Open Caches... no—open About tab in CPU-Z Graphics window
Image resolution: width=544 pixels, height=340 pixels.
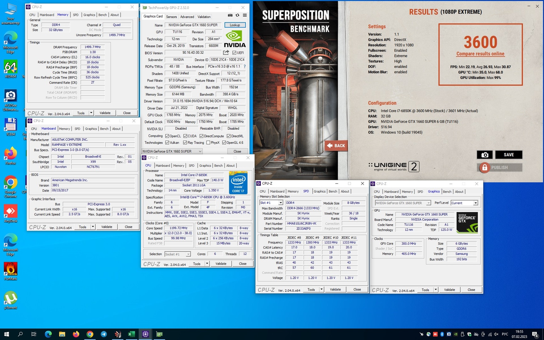459,192
